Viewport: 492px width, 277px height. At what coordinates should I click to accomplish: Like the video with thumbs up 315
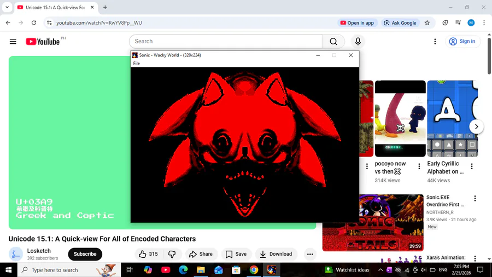coord(148,254)
